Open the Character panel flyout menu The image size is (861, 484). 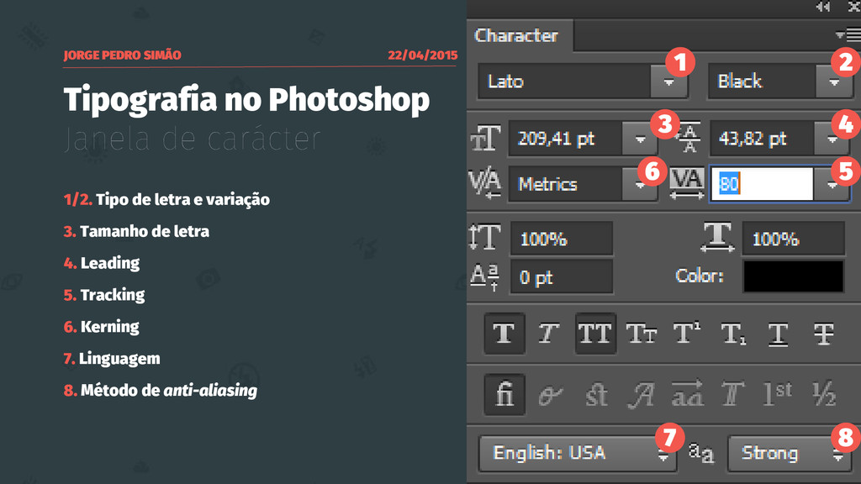pos(848,35)
